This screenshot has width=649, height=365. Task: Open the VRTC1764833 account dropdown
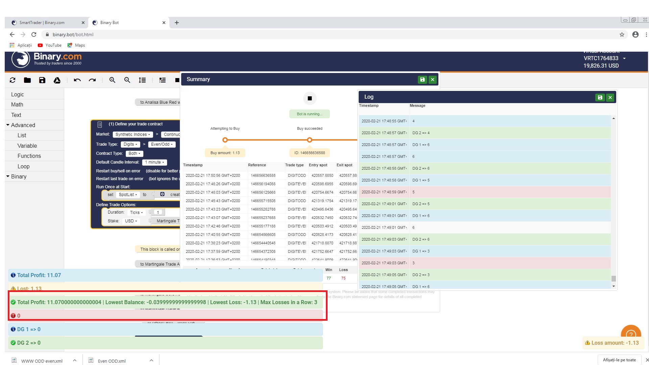pyautogui.click(x=624, y=58)
